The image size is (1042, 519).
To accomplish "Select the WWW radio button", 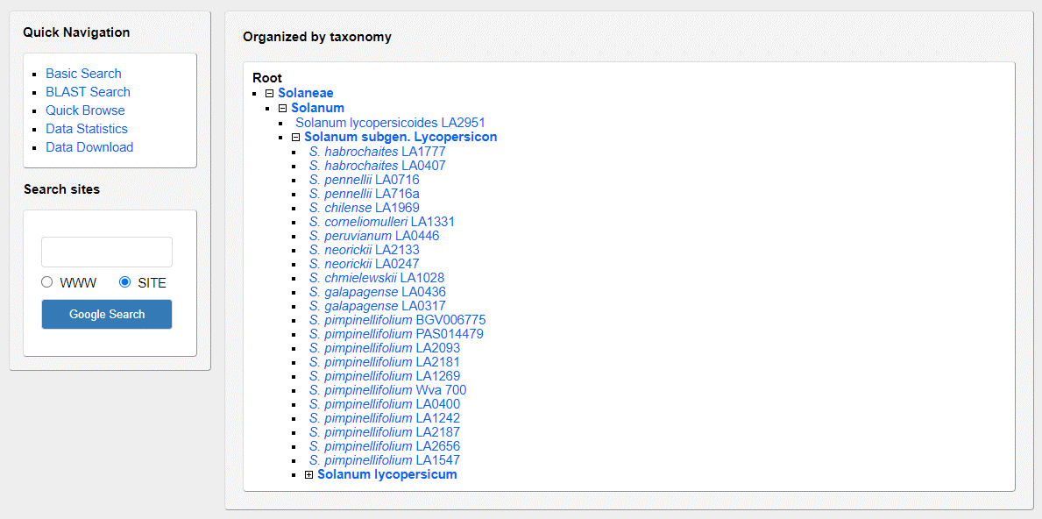I will pyautogui.click(x=47, y=282).
